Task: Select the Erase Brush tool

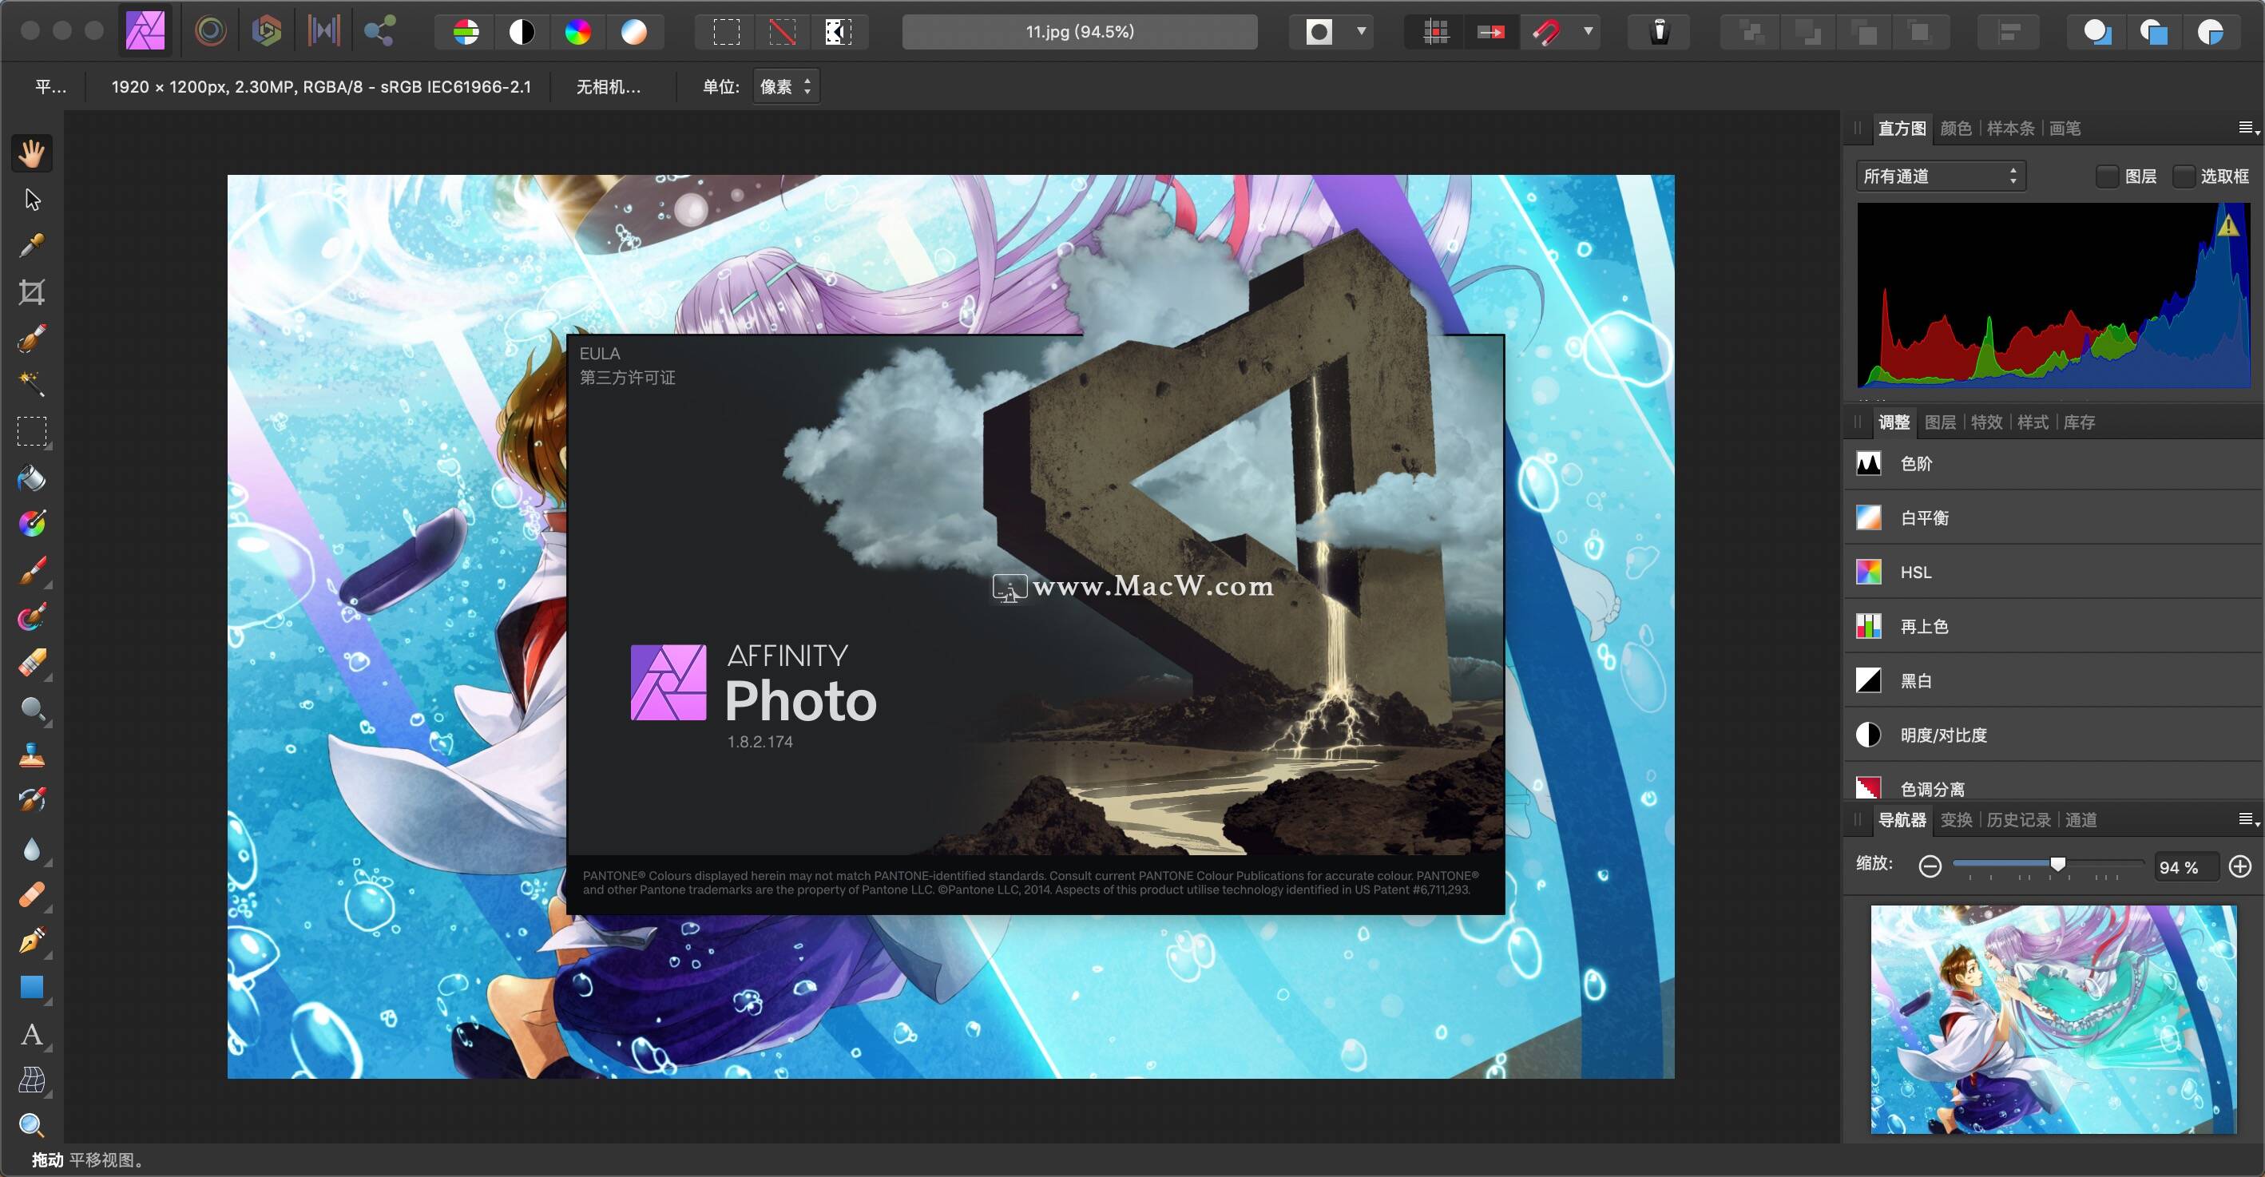Action: click(x=32, y=663)
